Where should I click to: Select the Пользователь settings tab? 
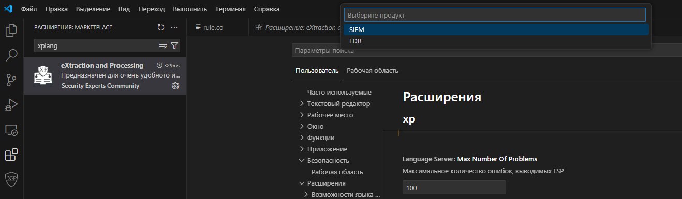point(317,71)
